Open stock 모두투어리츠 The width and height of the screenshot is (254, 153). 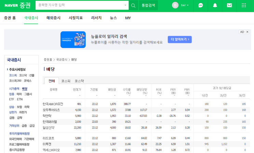51,110
